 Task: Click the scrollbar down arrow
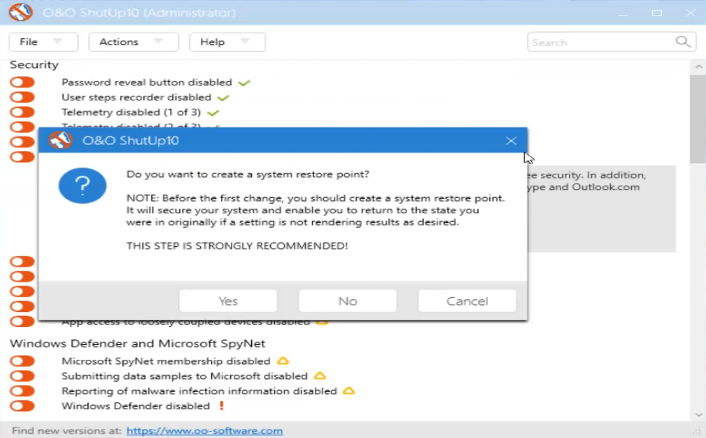(x=698, y=415)
